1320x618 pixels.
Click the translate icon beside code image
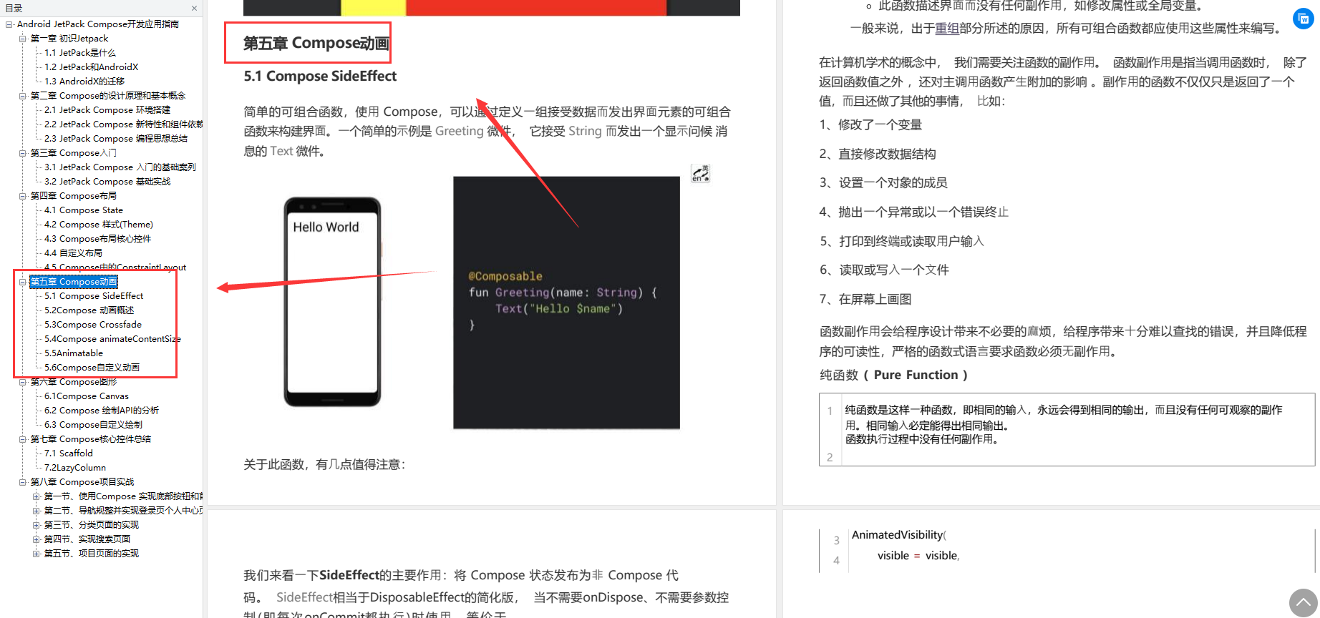tap(700, 173)
